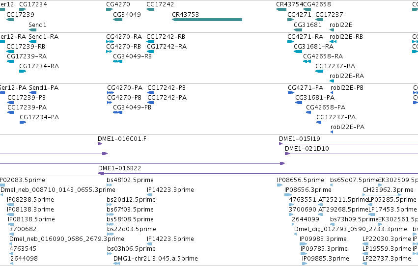Select the CG4270 gene label
This screenshot has width=418, height=266.
[x=118, y=4]
